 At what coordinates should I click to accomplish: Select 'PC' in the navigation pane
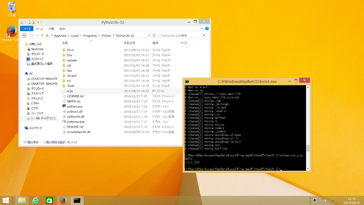[x=31, y=73]
